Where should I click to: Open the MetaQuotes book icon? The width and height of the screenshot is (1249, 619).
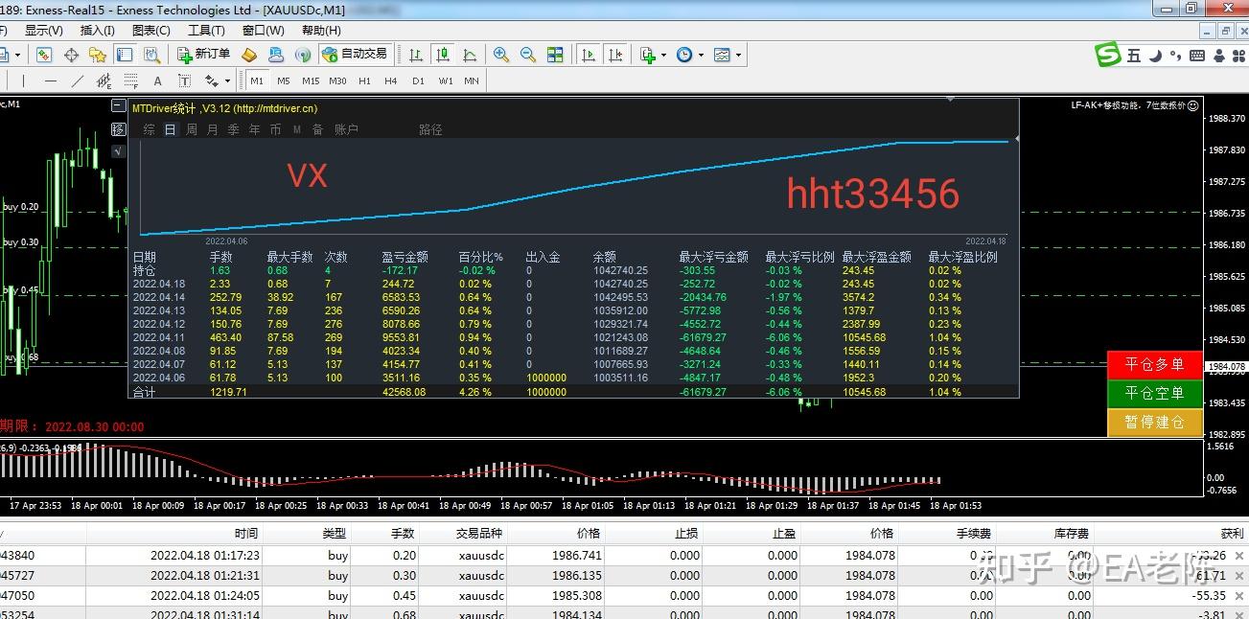(249, 55)
